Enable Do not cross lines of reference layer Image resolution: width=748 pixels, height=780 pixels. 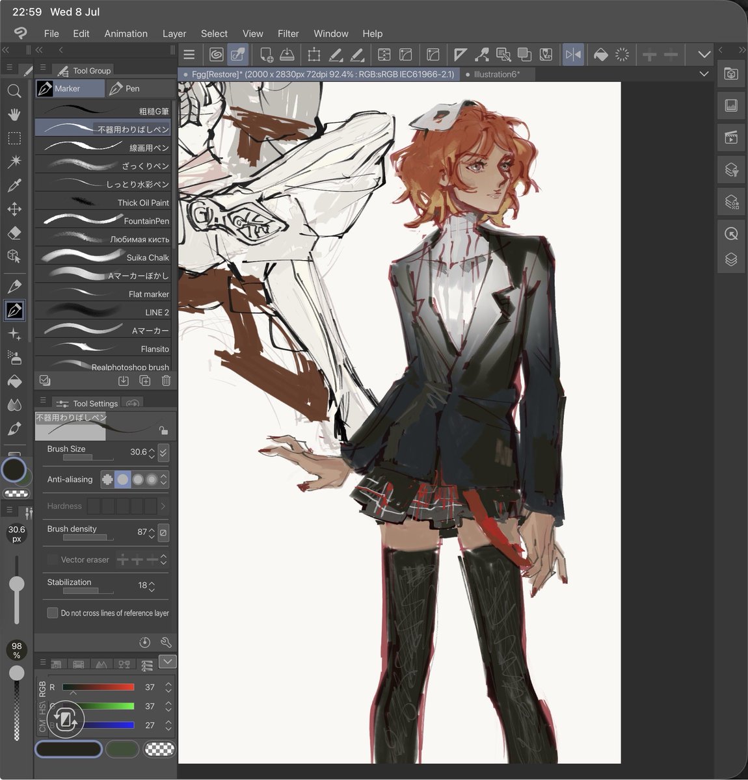[53, 613]
